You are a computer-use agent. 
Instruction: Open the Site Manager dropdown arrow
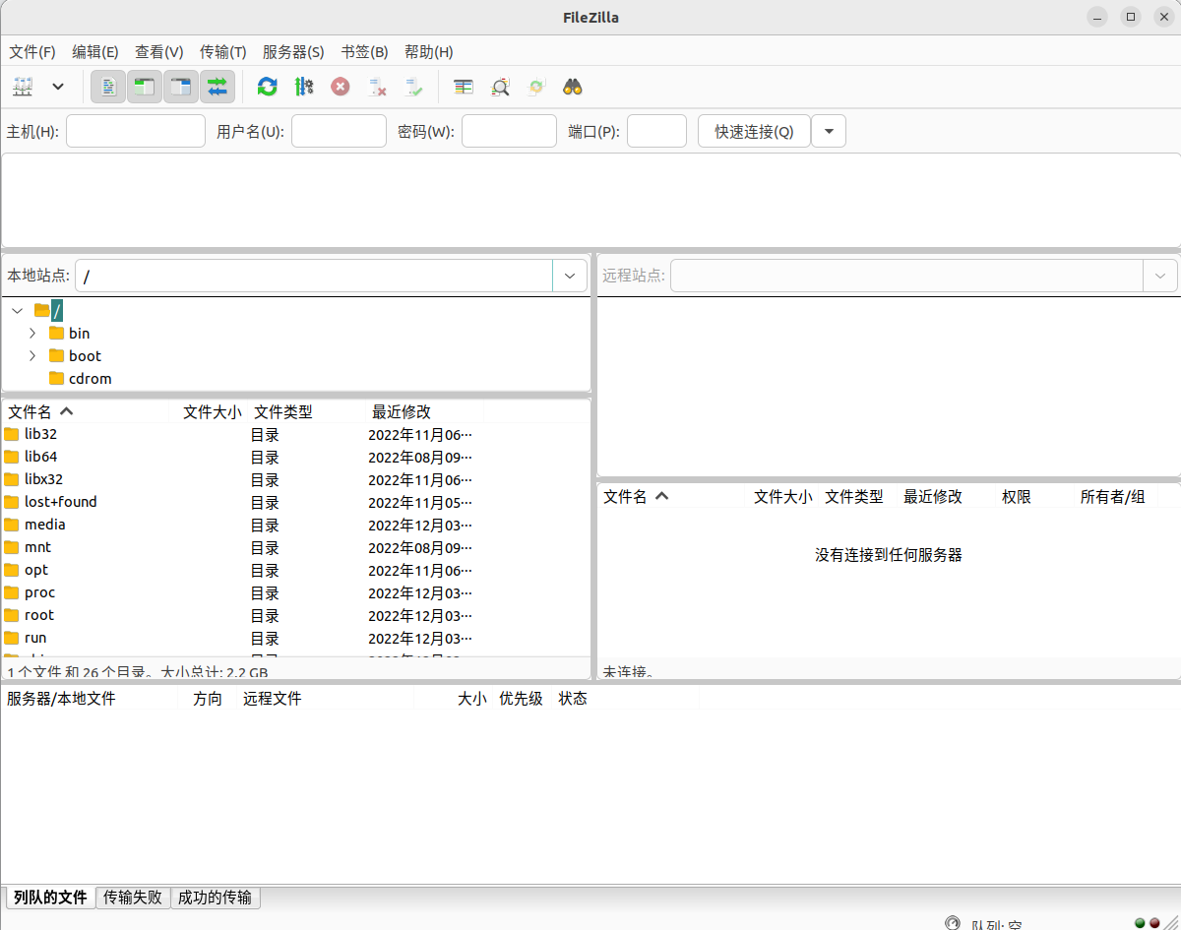click(x=58, y=87)
